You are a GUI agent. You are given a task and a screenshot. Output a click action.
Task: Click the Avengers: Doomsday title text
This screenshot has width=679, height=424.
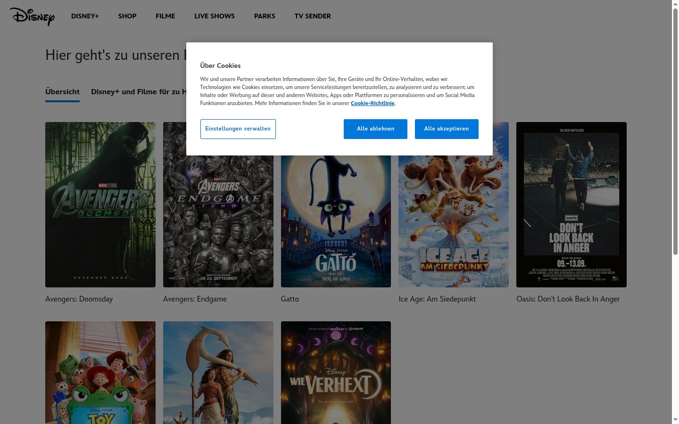(x=79, y=299)
